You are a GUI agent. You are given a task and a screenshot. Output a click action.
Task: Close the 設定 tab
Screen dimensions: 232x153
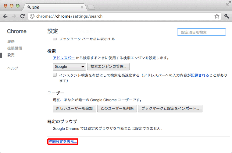(82, 7)
